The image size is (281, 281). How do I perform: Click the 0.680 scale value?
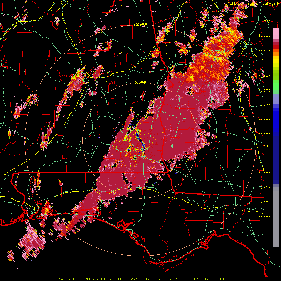[264, 118]
